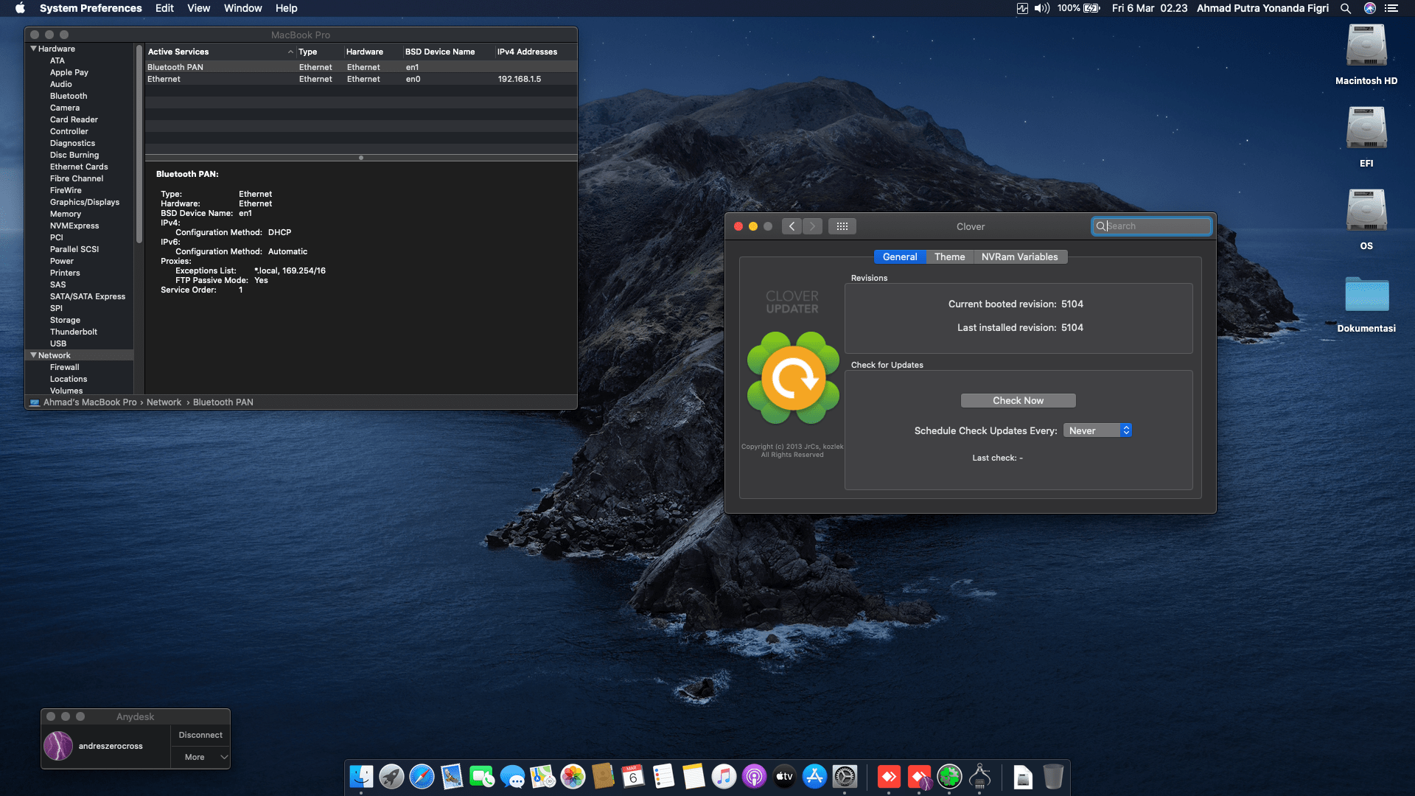Open the View menu
Image resolution: width=1415 pixels, height=796 pixels.
(x=198, y=8)
